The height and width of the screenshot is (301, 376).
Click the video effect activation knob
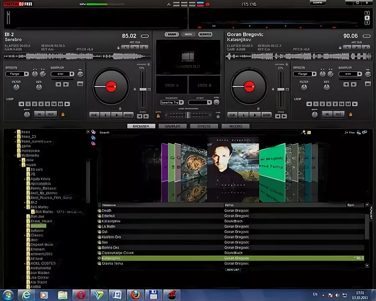pos(216,102)
